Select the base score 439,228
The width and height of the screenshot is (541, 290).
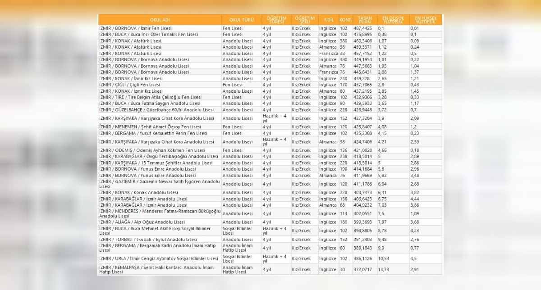click(361, 79)
